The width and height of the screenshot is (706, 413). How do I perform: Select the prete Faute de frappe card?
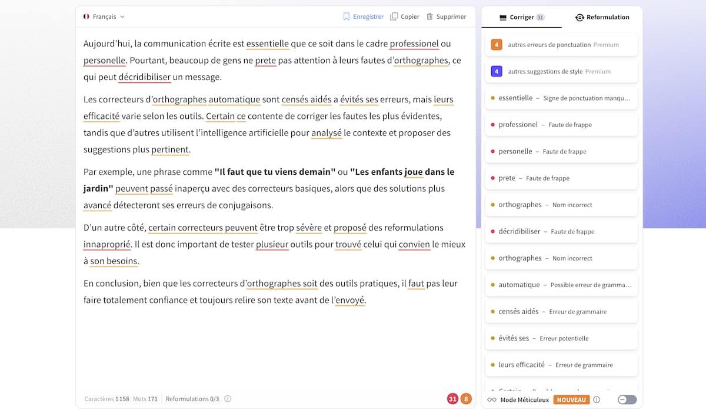561,178
